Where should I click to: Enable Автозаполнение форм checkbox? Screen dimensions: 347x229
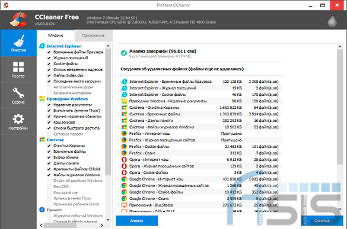(x=49, y=87)
